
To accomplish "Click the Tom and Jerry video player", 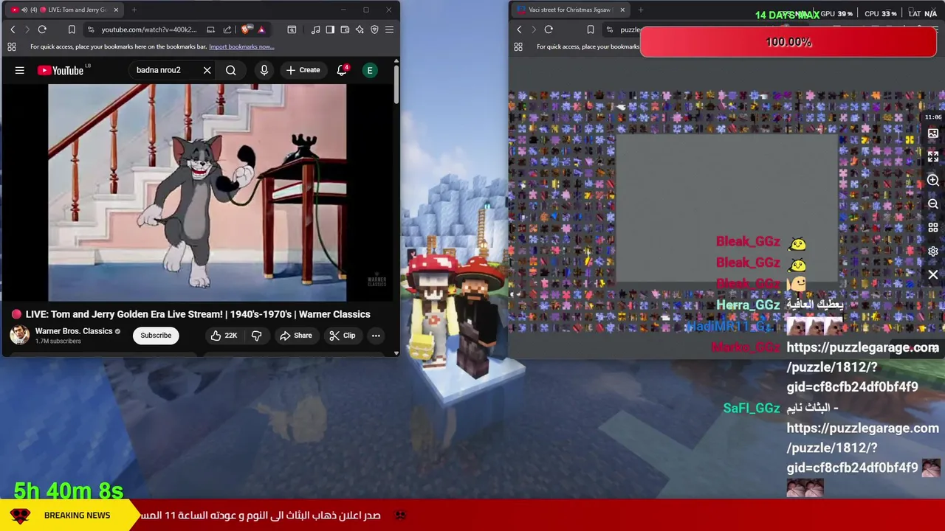I will point(197,192).
